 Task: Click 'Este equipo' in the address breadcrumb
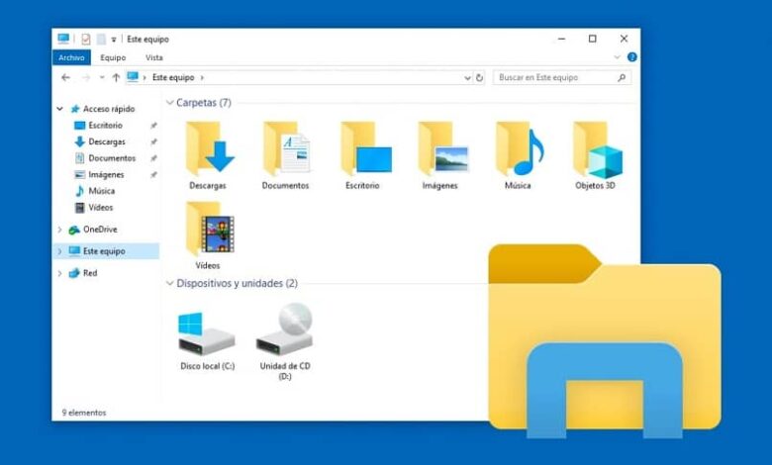(x=173, y=77)
